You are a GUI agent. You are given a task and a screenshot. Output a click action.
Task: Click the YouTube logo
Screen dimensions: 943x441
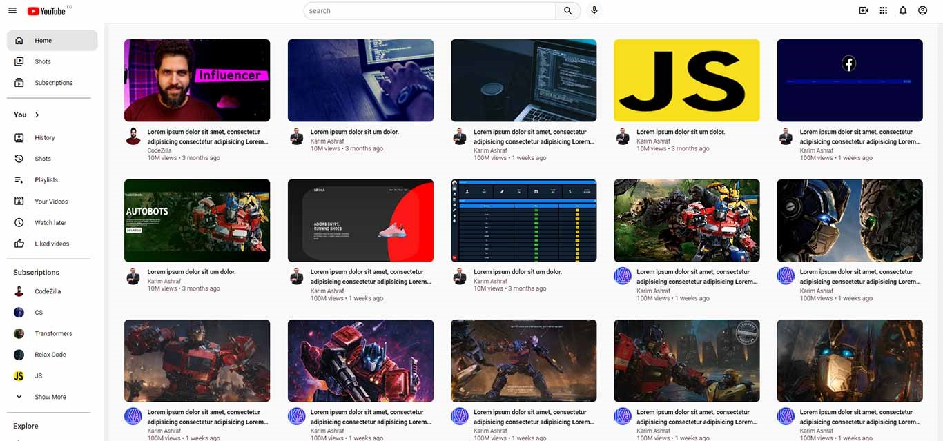(46, 11)
